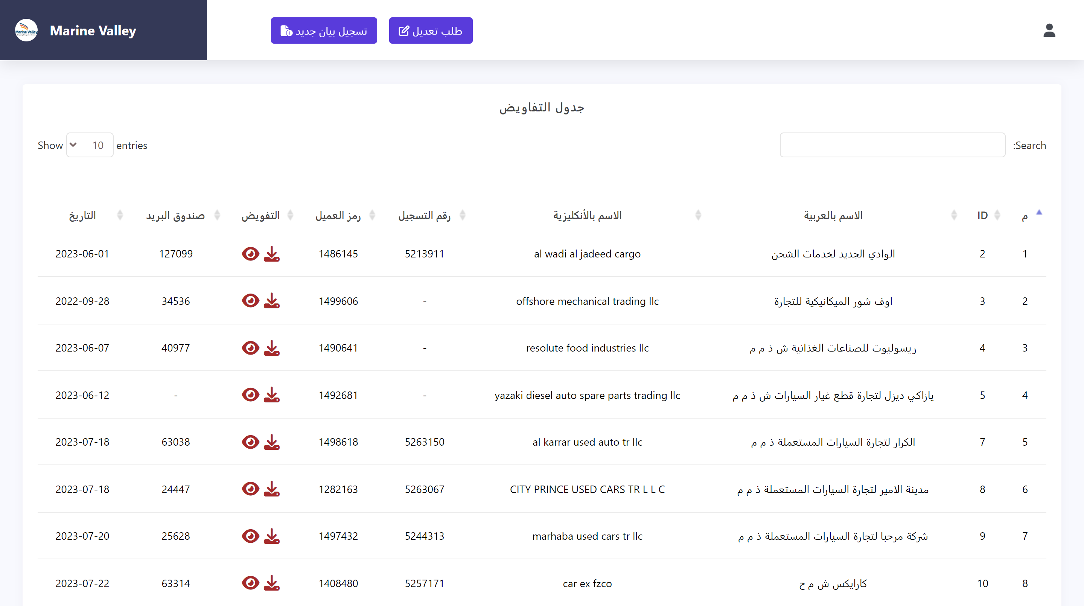This screenshot has width=1084, height=606.
Task: Click the تسجيل بيان جديد button
Action: click(324, 30)
